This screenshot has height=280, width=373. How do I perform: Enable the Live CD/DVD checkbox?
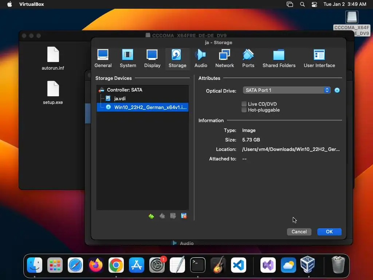tap(244, 104)
